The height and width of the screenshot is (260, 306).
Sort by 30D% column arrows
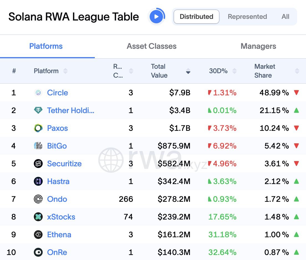click(234, 71)
